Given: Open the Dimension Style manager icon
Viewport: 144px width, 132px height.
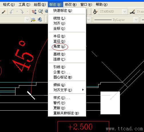Looking at the screenshot, I should 133,12.
